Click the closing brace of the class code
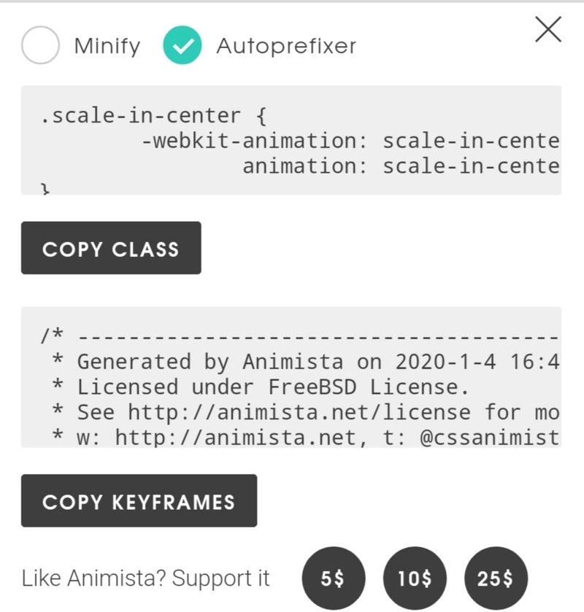The image size is (584, 612). (x=45, y=188)
